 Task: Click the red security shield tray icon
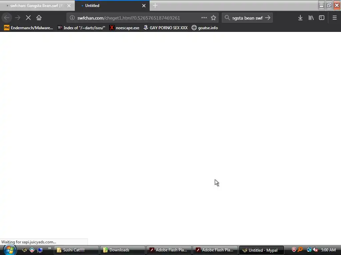click(x=294, y=250)
